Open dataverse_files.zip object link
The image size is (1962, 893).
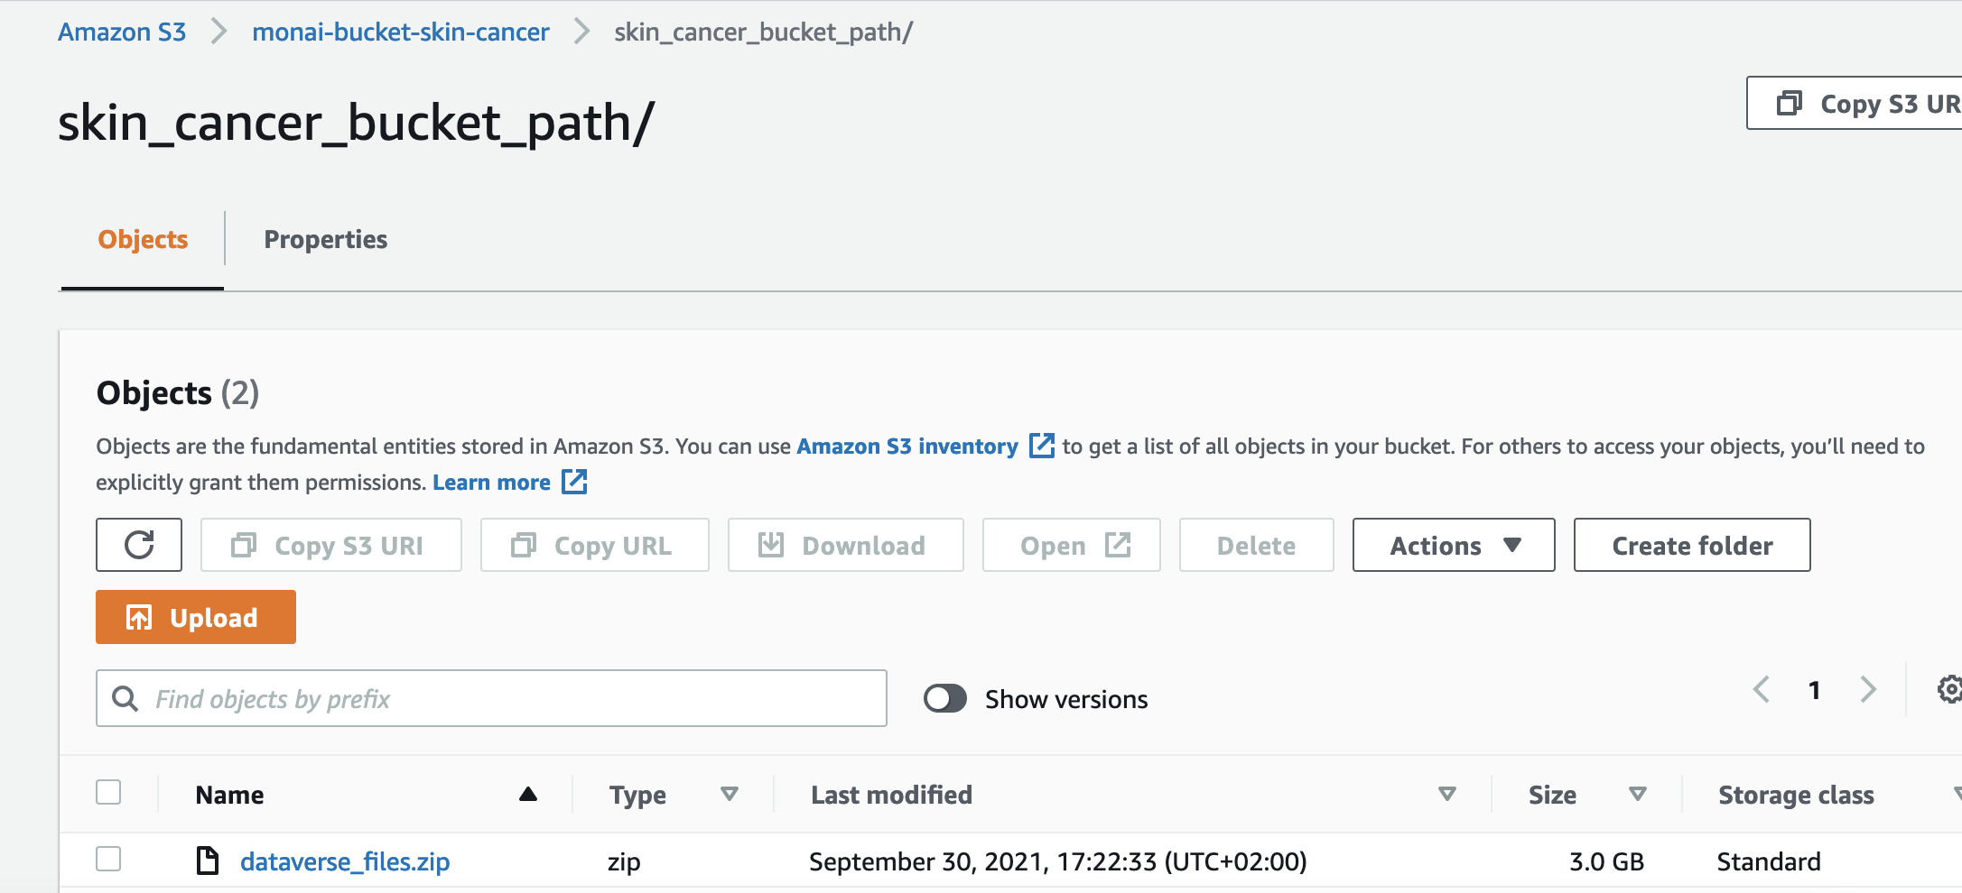(x=345, y=861)
